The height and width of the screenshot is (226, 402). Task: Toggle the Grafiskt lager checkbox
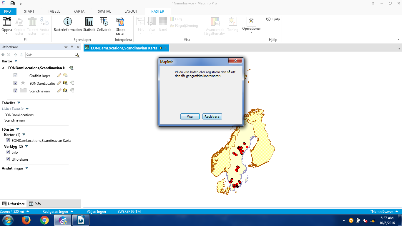tap(16, 75)
